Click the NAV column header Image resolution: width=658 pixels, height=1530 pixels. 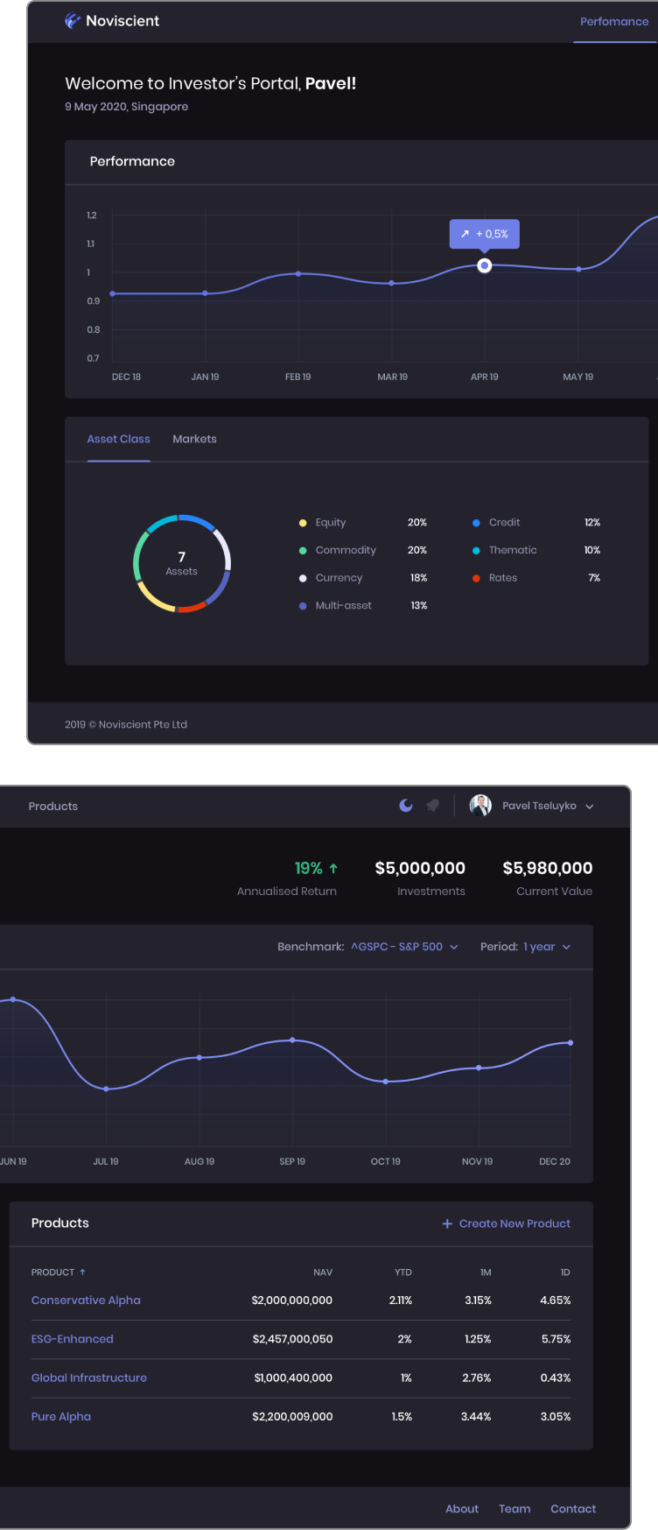323,1272
